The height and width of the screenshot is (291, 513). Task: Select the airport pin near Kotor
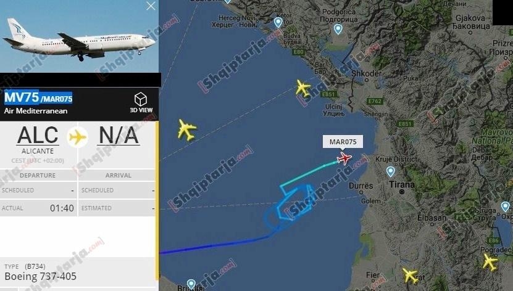(x=278, y=22)
